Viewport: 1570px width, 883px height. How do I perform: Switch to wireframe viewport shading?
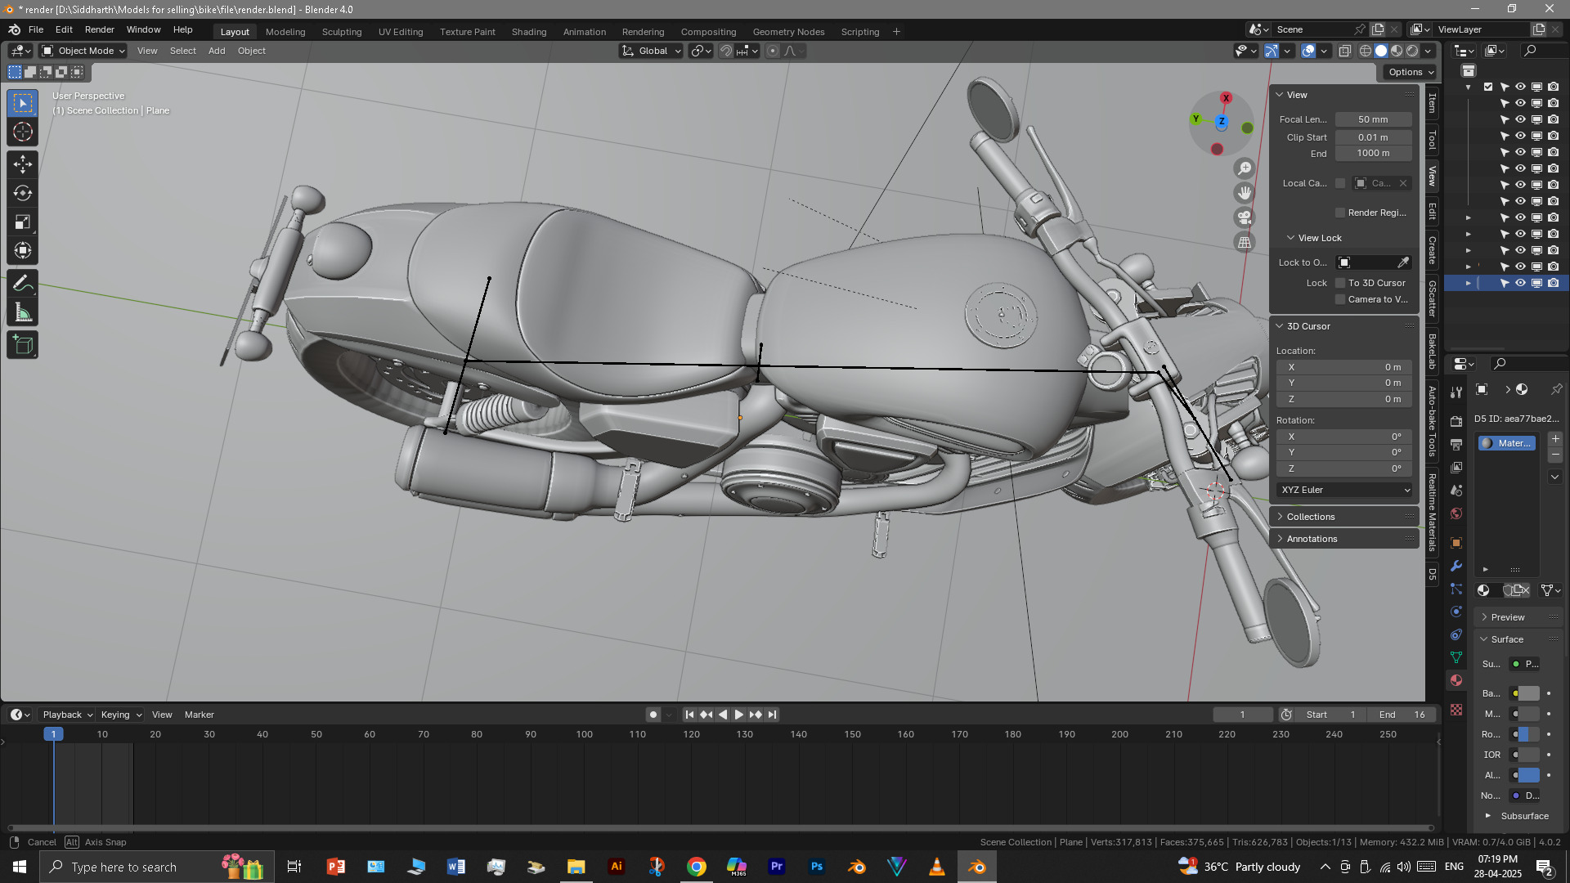[x=1366, y=51]
